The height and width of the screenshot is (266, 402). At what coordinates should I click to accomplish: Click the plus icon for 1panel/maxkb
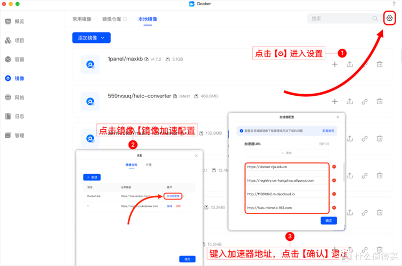click(x=334, y=64)
